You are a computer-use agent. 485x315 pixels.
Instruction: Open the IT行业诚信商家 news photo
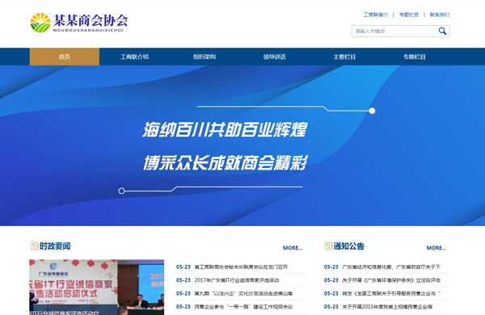[x=96, y=288]
